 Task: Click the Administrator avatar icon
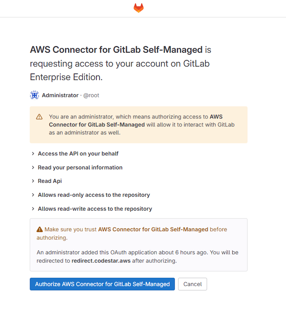[34, 95]
